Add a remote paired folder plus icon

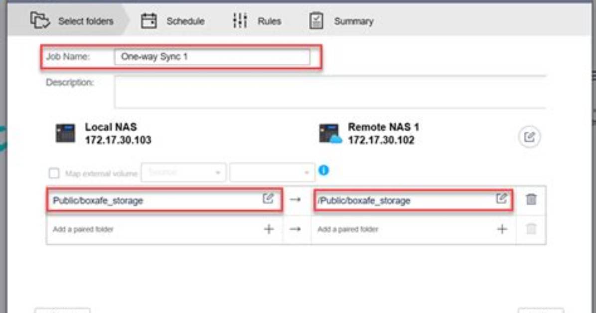click(502, 229)
